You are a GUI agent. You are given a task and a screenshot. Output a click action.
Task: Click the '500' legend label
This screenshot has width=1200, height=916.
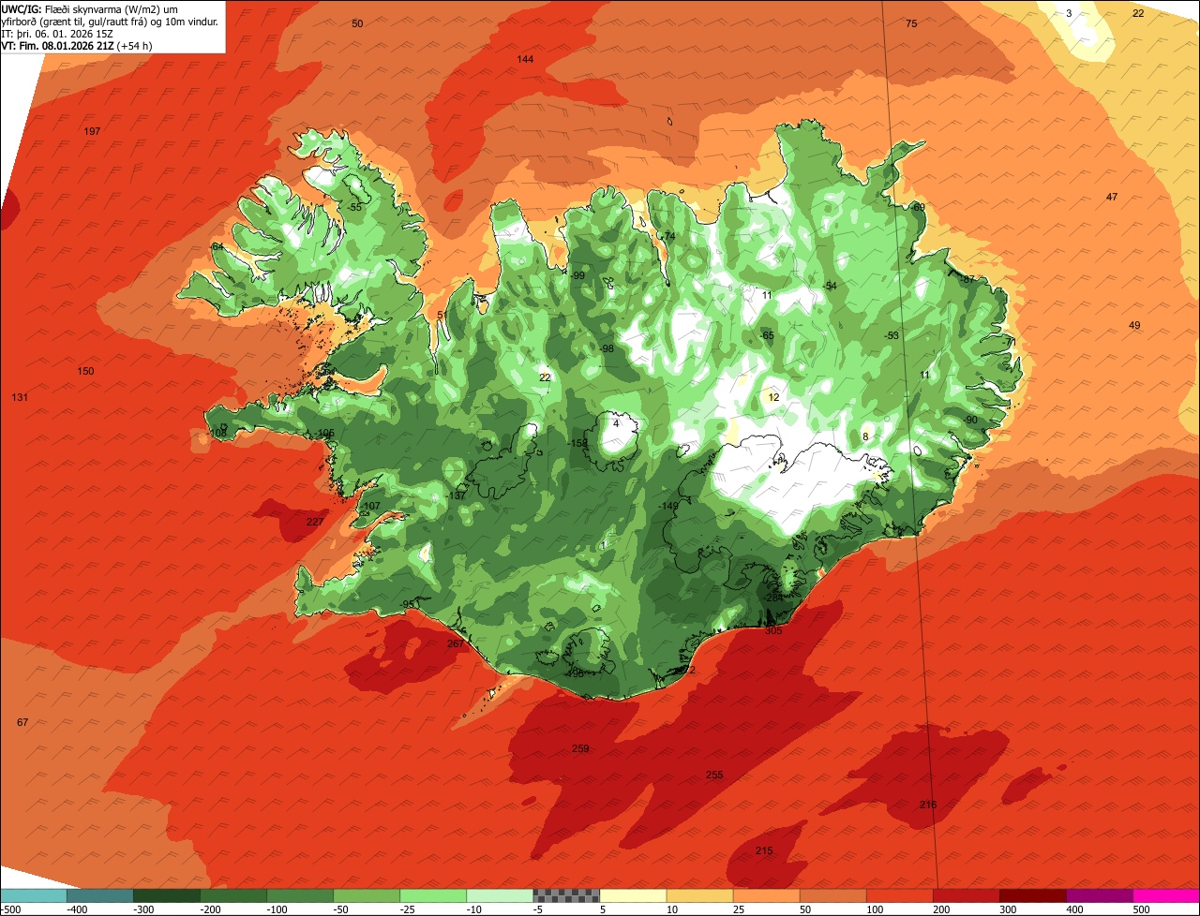click(x=1141, y=909)
